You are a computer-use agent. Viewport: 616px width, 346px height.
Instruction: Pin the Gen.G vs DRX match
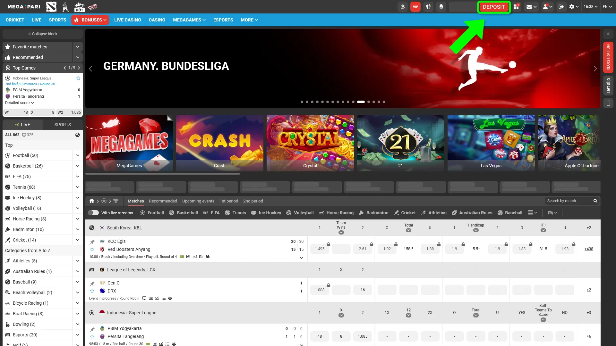pos(92,284)
